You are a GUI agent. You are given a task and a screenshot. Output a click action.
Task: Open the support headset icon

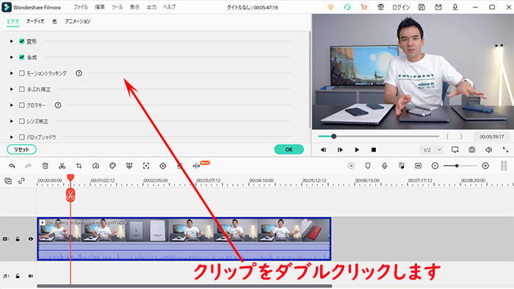pos(347,7)
